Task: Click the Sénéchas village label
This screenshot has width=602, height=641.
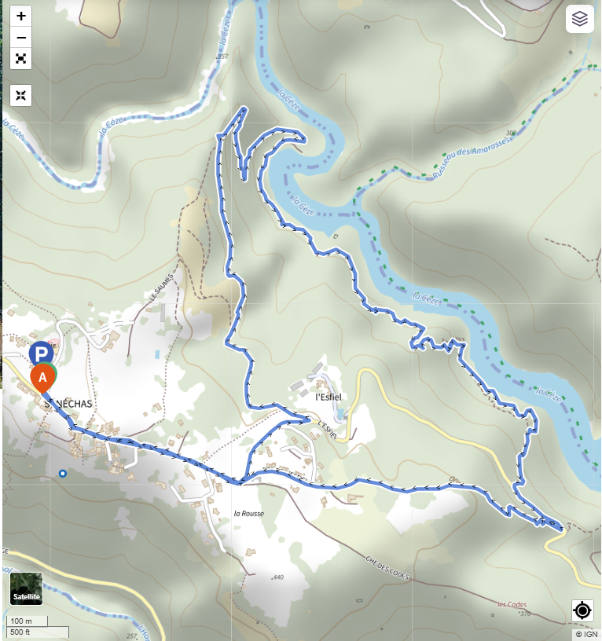Action: [68, 404]
